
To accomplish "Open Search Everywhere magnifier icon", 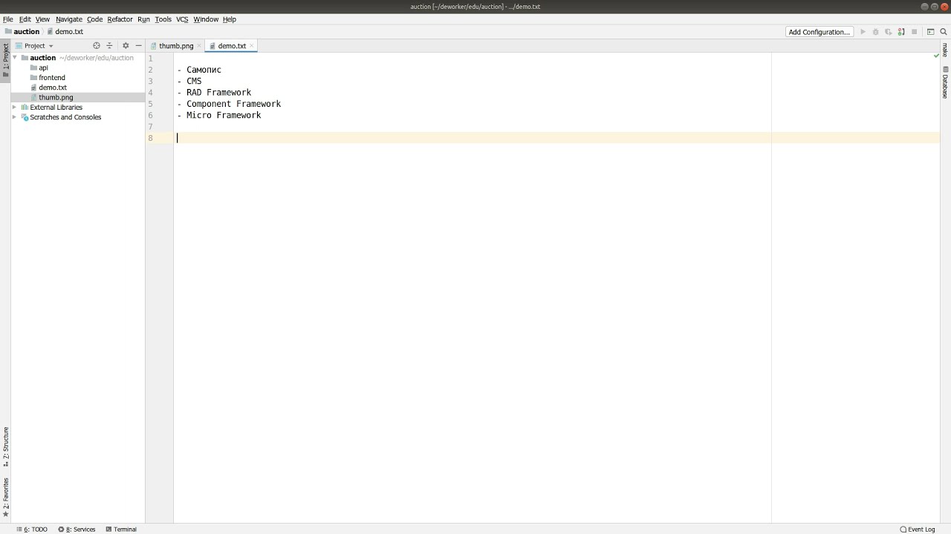I will [x=944, y=32].
